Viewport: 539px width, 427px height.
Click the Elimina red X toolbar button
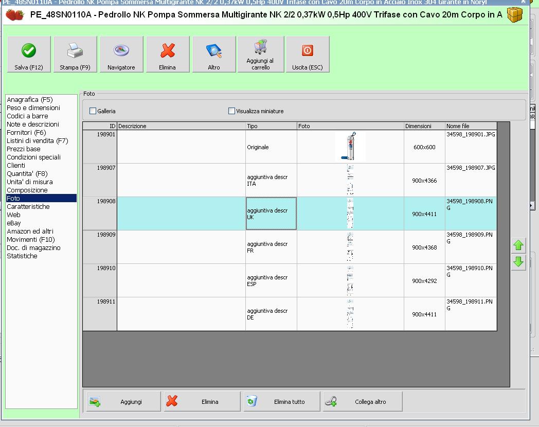point(167,55)
